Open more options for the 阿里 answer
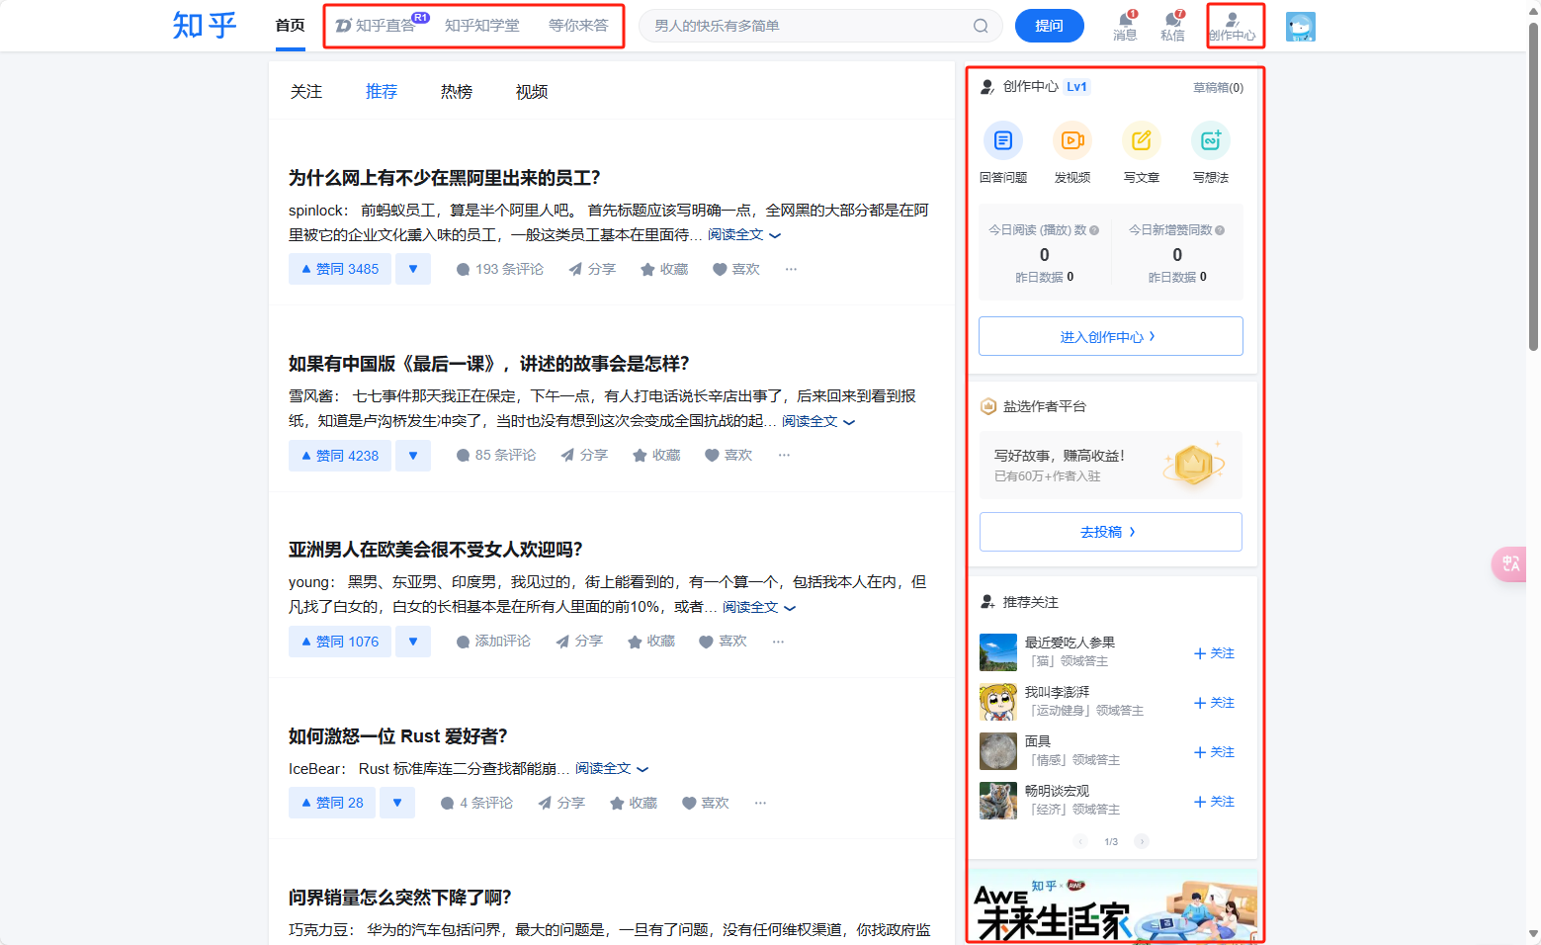 [791, 269]
